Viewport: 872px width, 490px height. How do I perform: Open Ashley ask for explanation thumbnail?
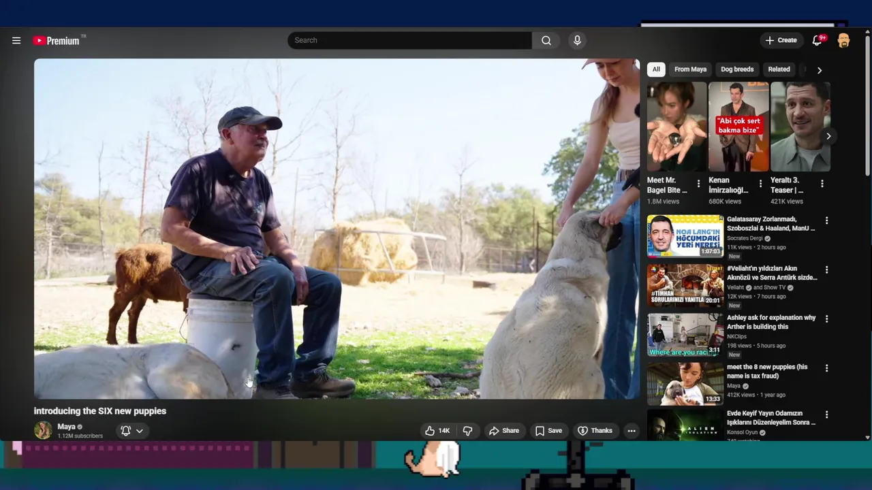[685, 334]
